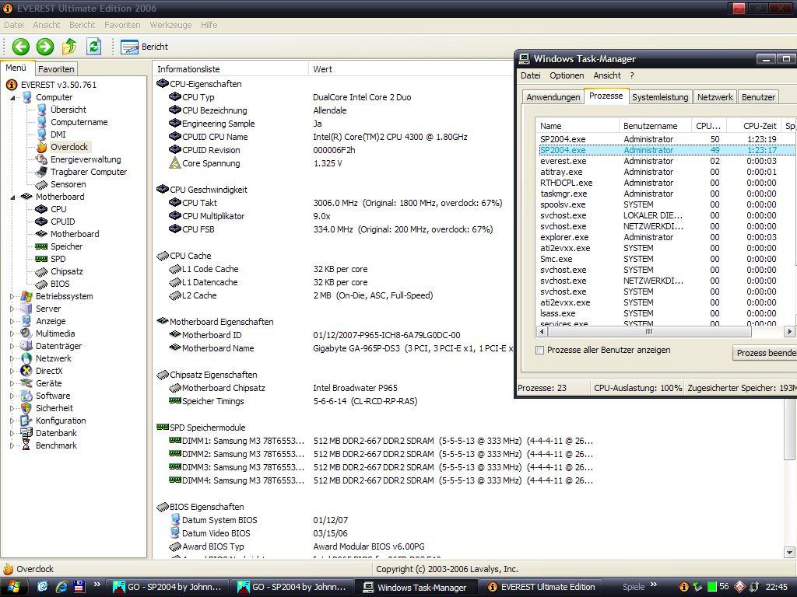Expand the Netzwerk tree node
The image size is (797, 597).
[12, 358]
